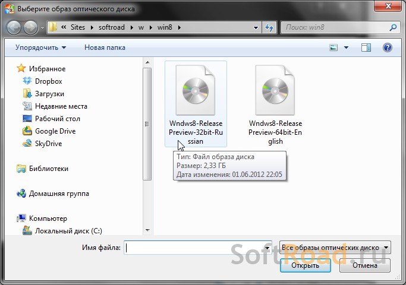This screenshot has width=406, height=285.
Task: Open Dropbox in favorites
Action: (48, 81)
